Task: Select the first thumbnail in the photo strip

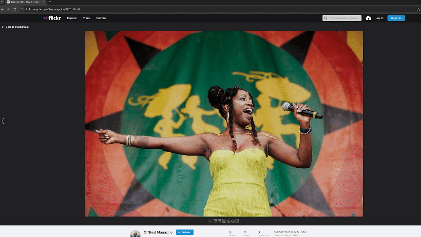Action: point(210,221)
